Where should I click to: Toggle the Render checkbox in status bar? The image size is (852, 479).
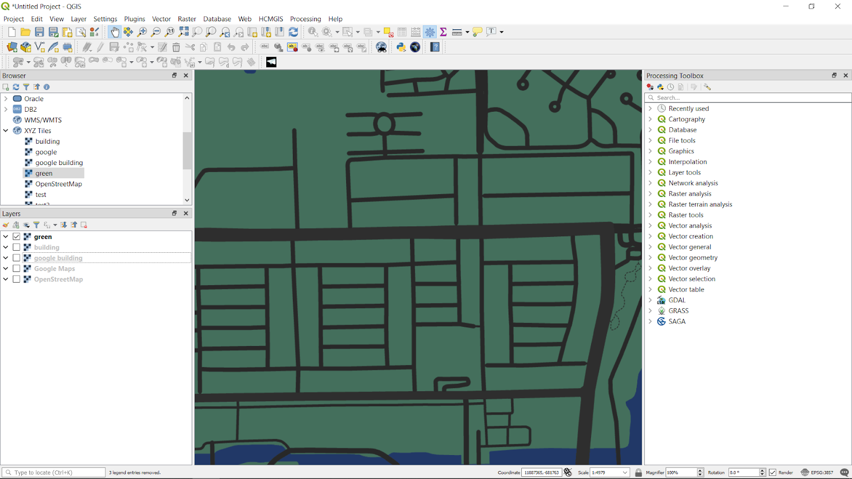tap(773, 472)
